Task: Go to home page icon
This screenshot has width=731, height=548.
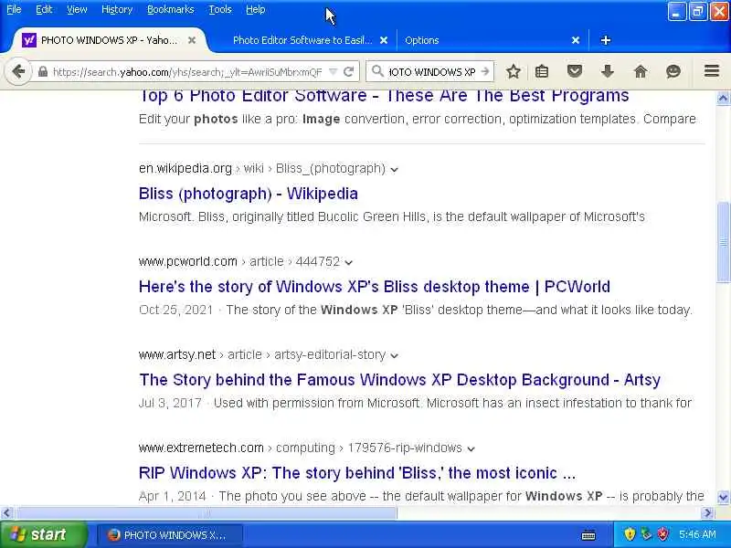Action: pyautogui.click(x=641, y=71)
